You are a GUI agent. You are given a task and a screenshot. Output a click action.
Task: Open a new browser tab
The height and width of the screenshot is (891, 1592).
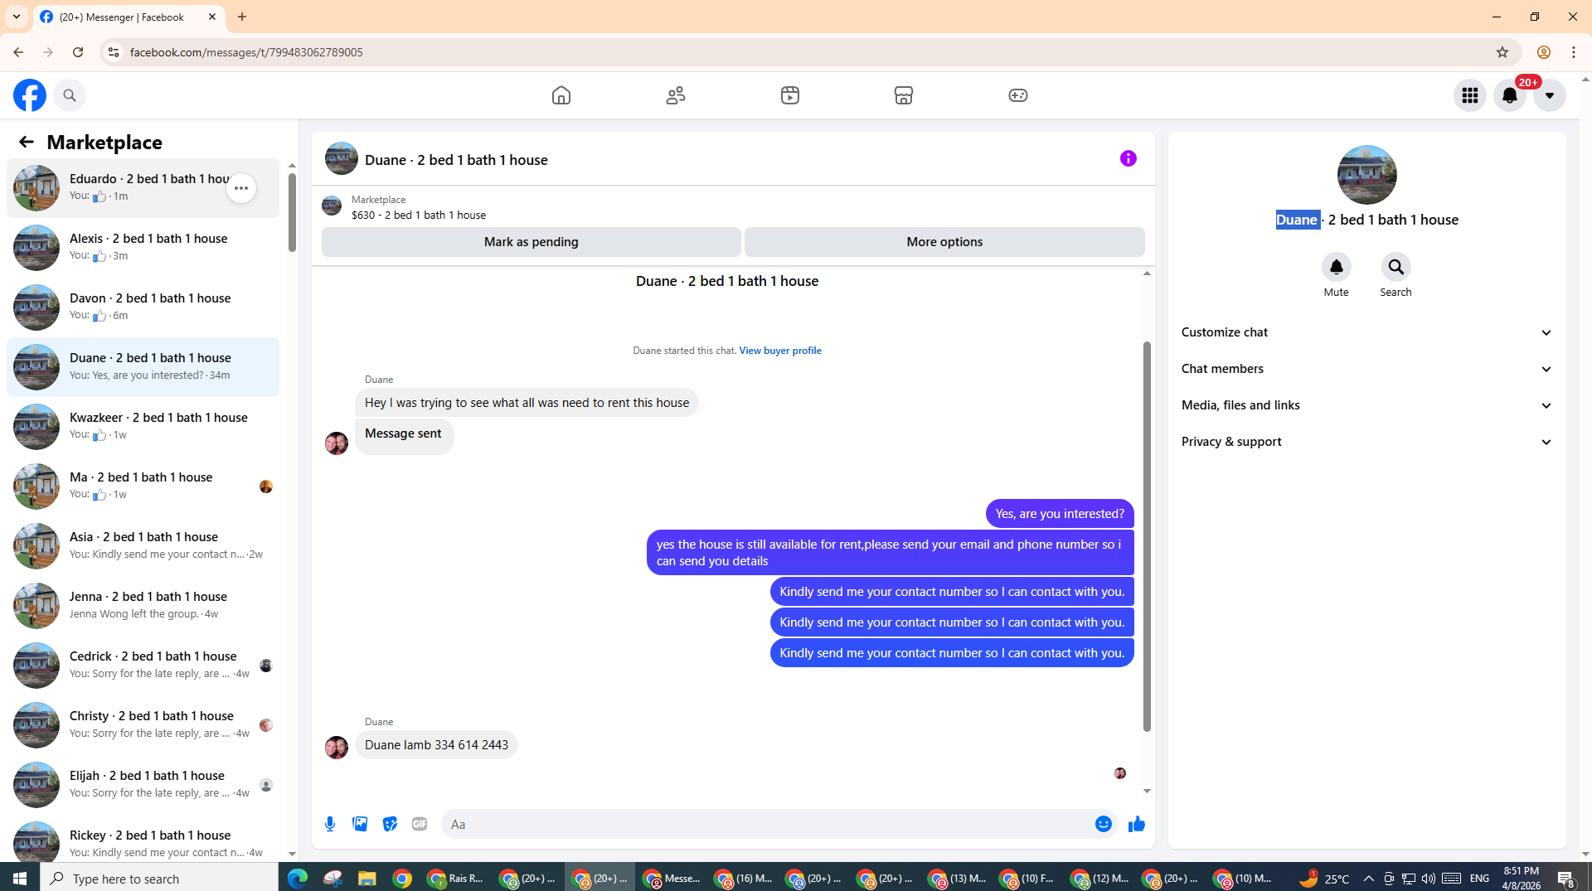[242, 17]
